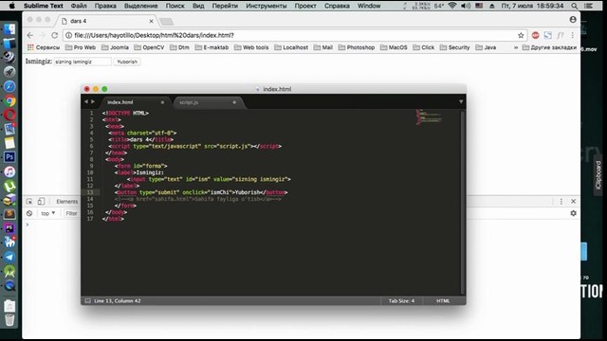Open the Joomla bookmarks folder
The width and height of the screenshot is (607, 341).
pyautogui.click(x=115, y=47)
